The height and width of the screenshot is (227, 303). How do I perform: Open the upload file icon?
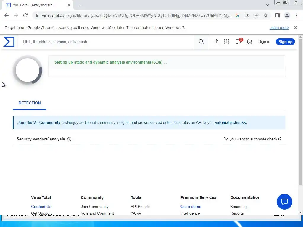tap(216, 42)
